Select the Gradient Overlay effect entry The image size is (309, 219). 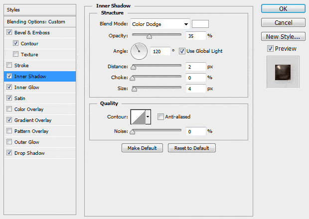33,120
